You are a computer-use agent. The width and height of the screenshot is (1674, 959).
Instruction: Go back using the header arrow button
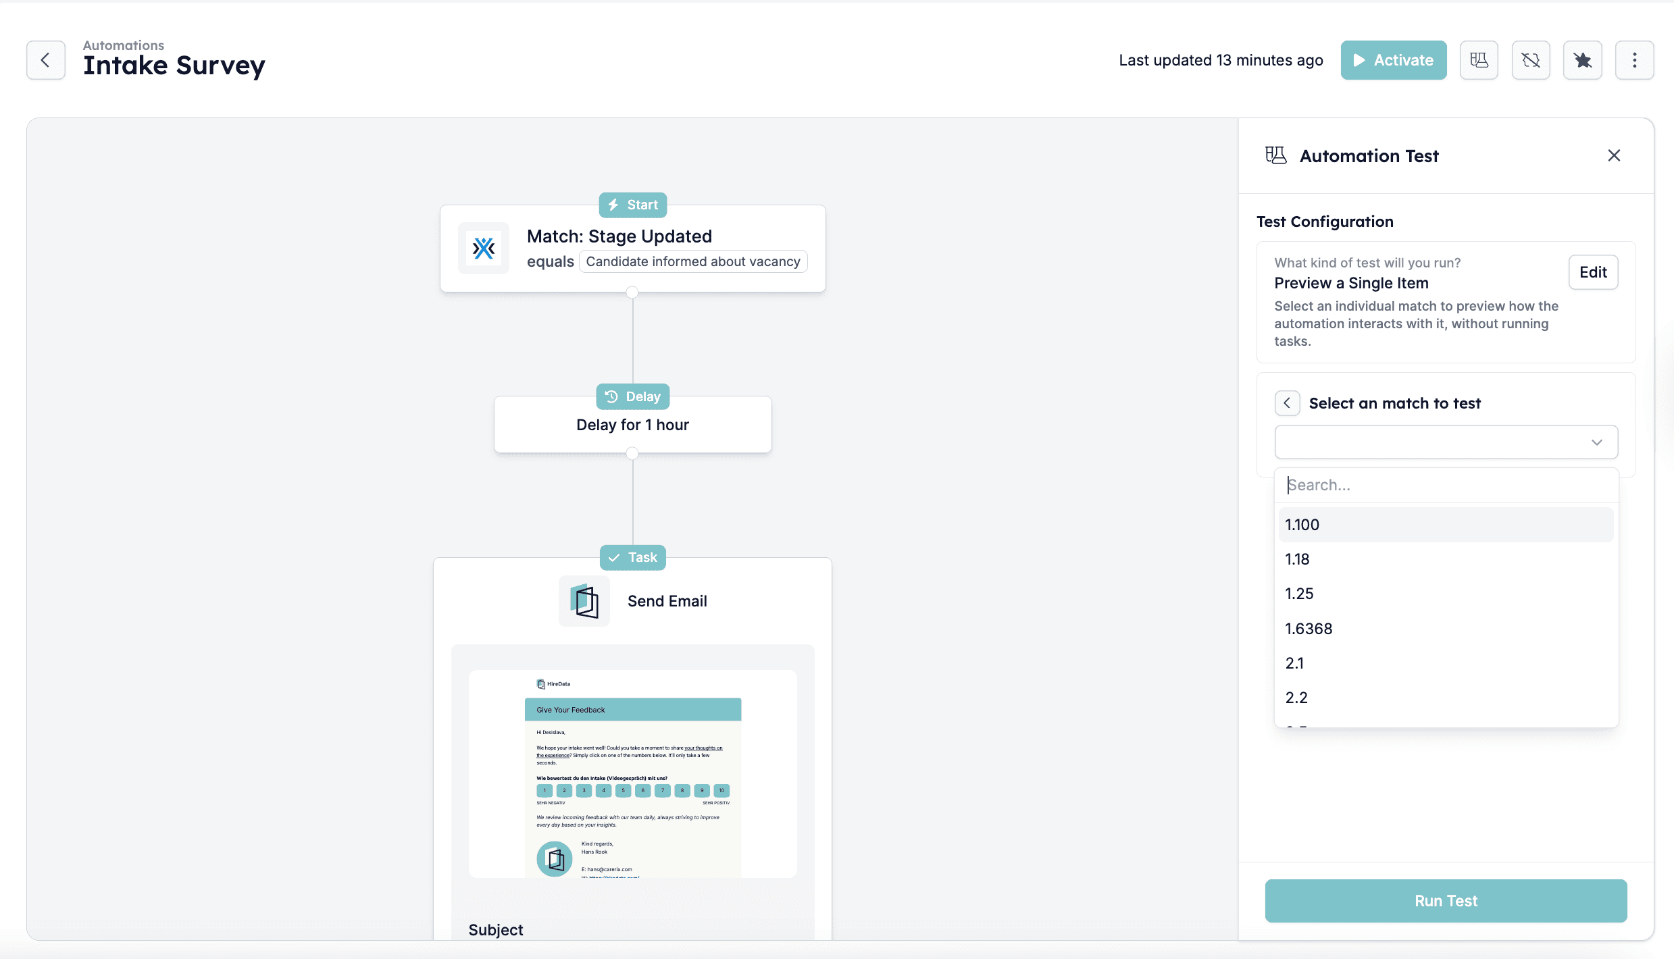[46, 60]
